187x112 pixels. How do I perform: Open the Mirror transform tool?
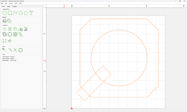tap(21, 29)
